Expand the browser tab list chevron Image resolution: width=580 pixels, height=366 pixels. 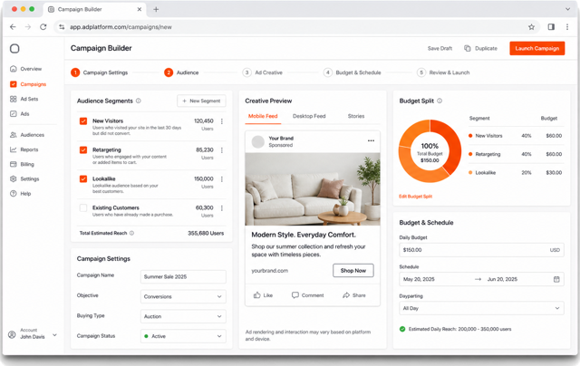[x=567, y=9]
